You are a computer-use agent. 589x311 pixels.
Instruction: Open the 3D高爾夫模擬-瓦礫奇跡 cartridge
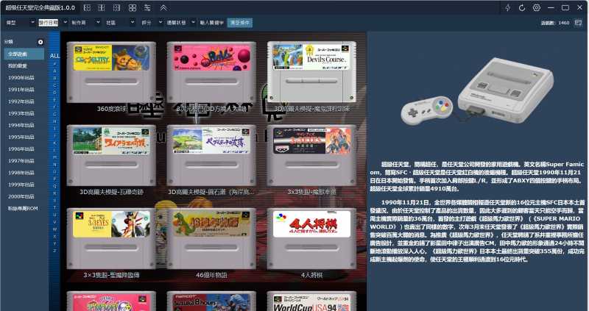point(111,155)
